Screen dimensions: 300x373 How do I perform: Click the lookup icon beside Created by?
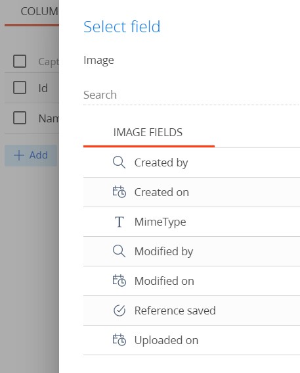(119, 162)
